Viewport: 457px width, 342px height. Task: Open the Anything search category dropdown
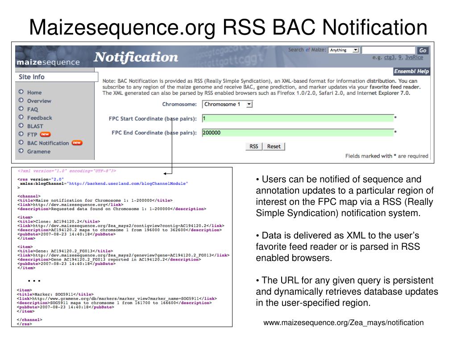pyautogui.click(x=344, y=50)
